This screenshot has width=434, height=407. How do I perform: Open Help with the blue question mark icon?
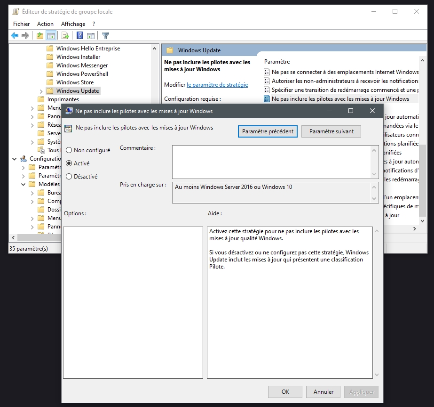(80, 35)
